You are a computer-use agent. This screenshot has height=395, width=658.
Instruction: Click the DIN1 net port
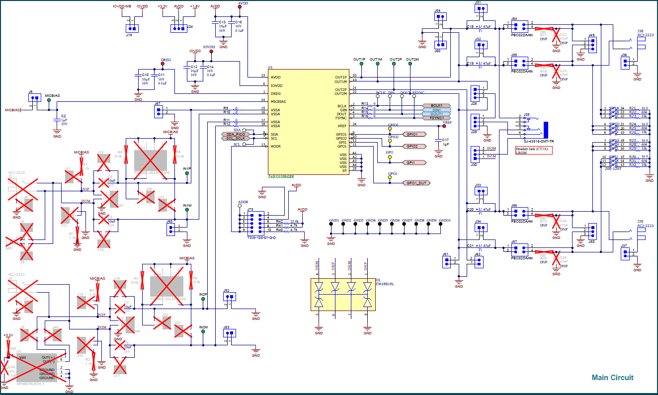point(436,110)
